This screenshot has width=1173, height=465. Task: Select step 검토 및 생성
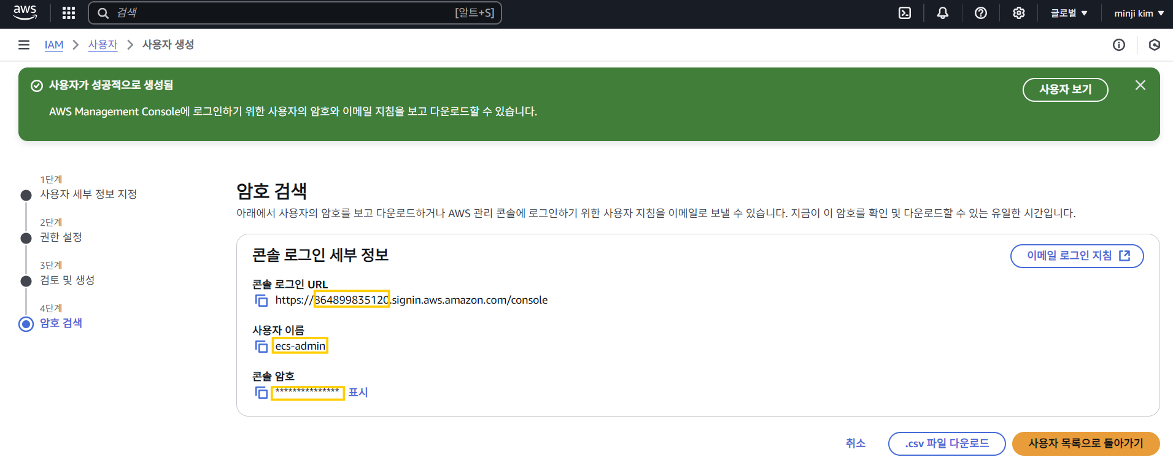tap(67, 280)
